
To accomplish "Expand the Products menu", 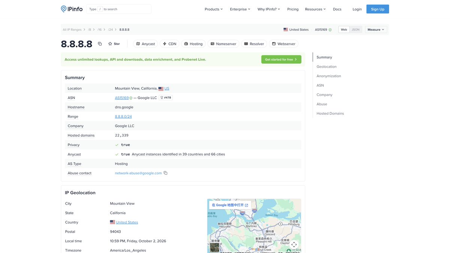I will (214, 9).
